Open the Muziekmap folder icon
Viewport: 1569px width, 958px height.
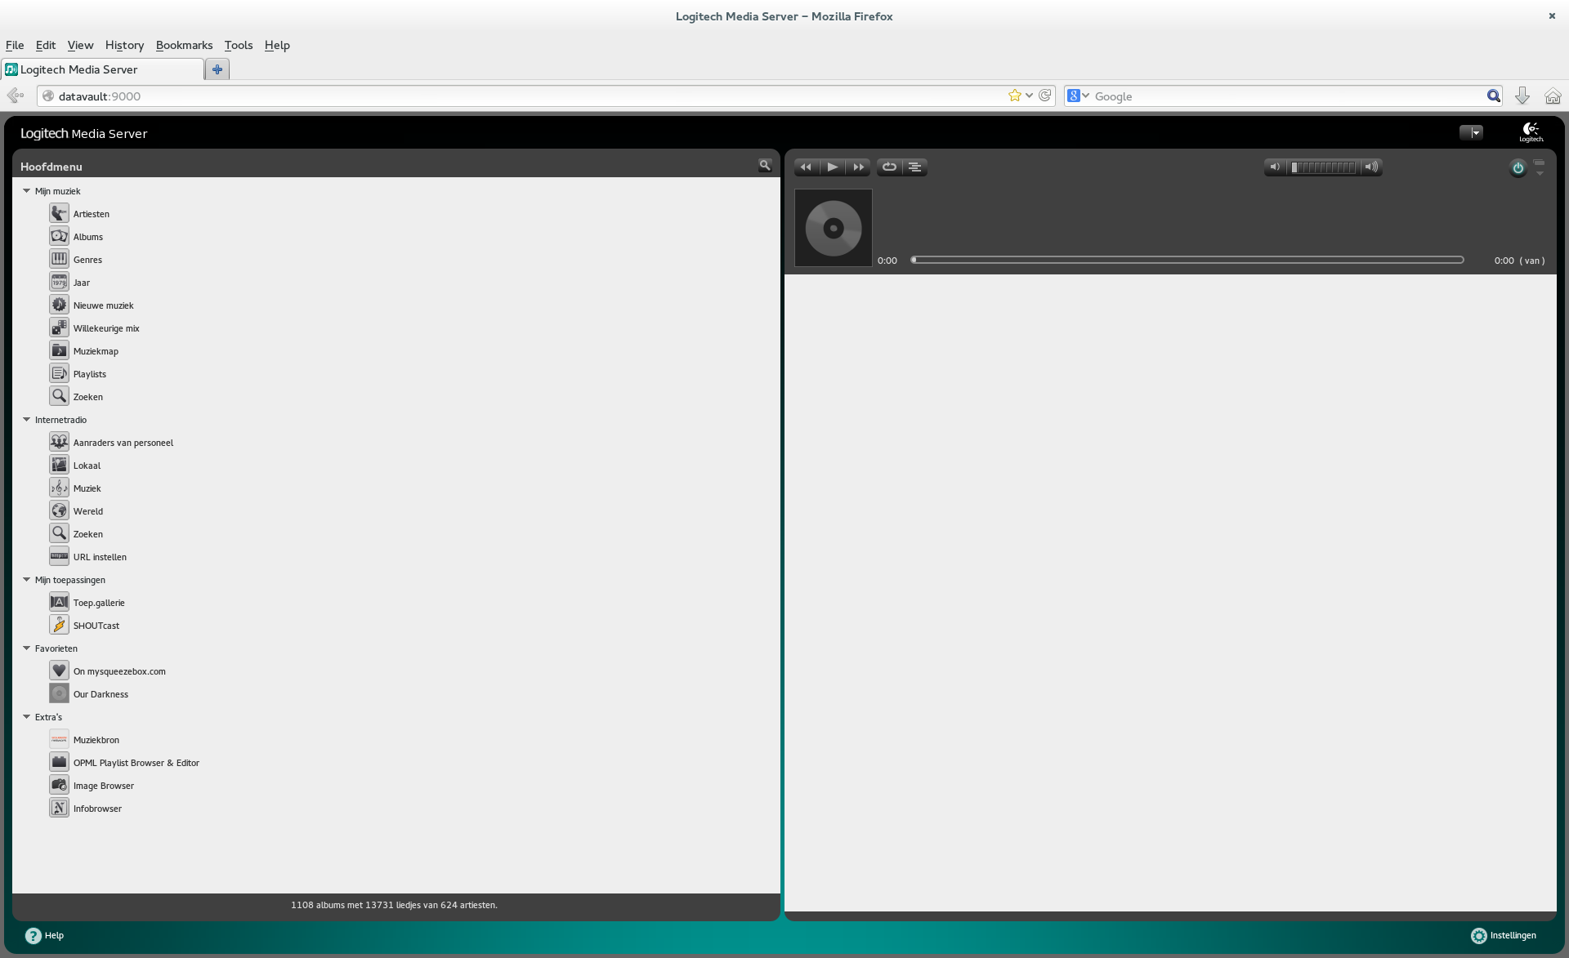(59, 350)
